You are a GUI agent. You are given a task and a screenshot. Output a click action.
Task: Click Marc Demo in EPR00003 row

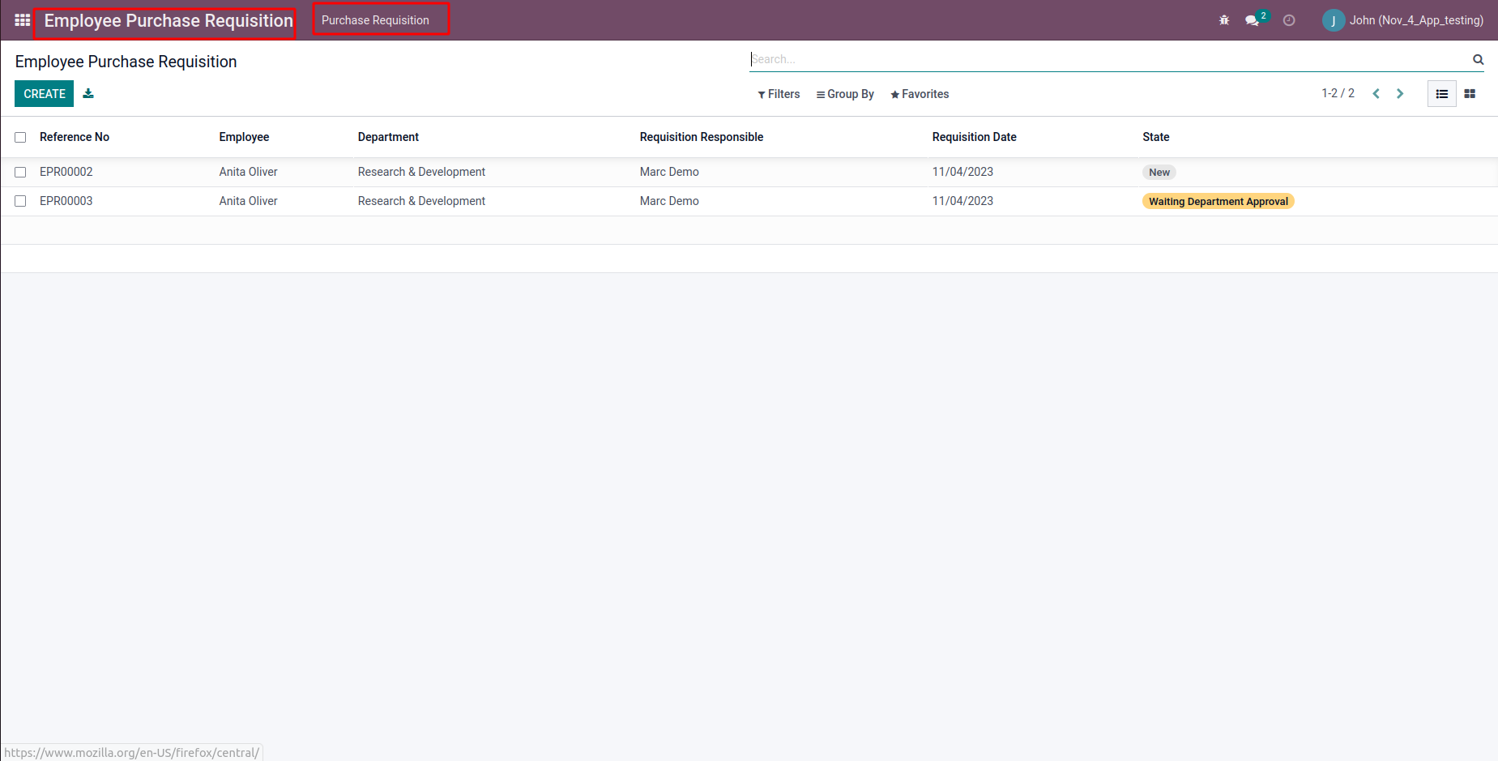669,201
